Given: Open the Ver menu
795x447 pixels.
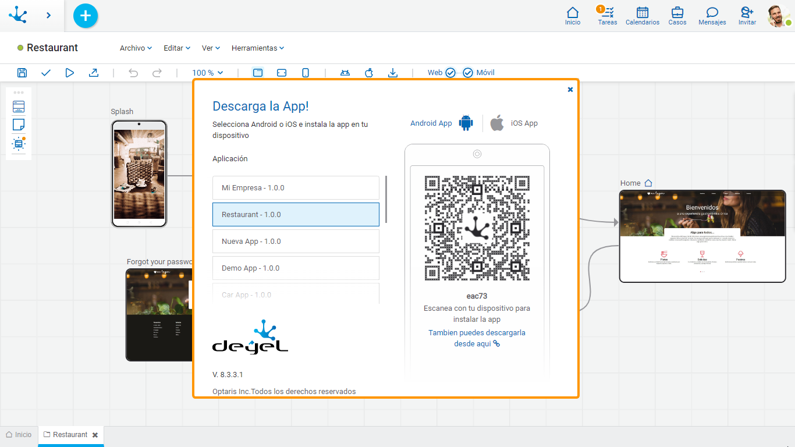Looking at the screenshot, I should pos(211,48).
